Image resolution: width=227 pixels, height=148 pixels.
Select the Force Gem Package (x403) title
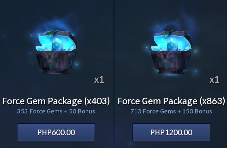(56, 101)
